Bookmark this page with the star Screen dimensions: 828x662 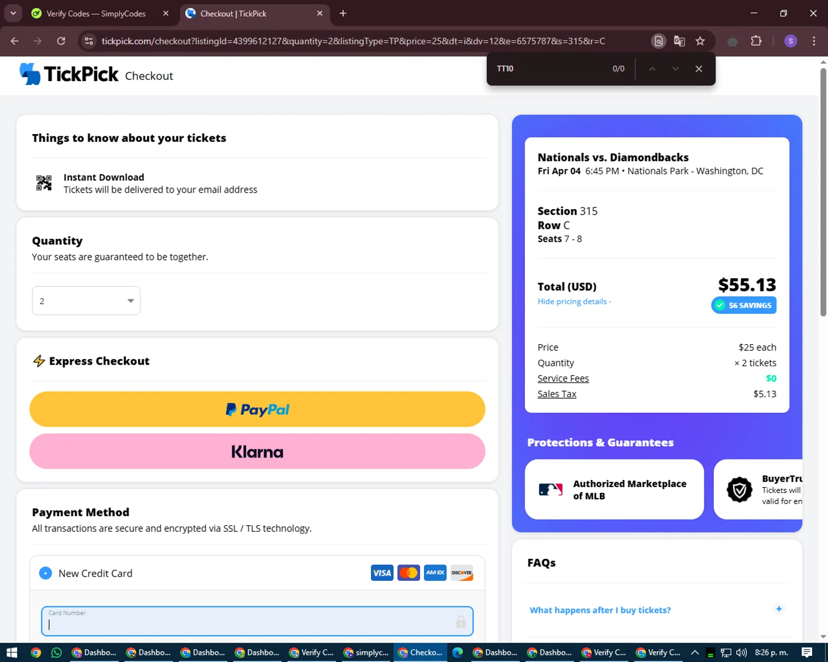coord(700,41)
